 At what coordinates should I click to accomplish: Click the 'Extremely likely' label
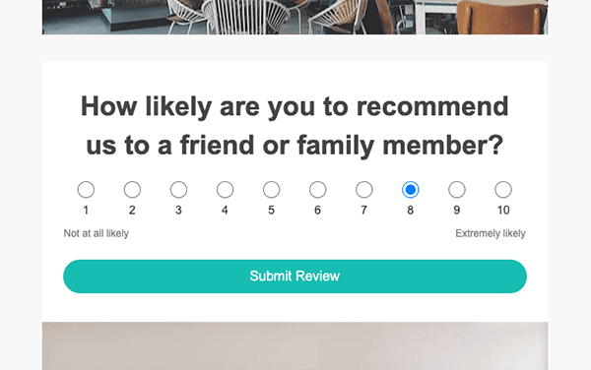491,233
